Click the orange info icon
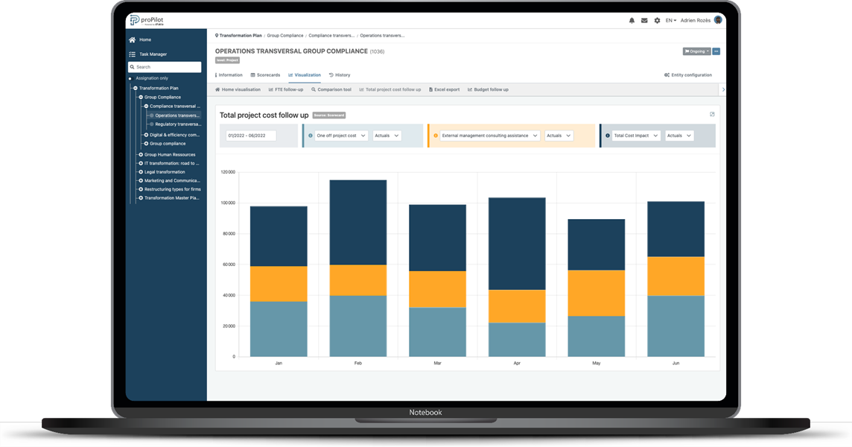 point(436,136)
